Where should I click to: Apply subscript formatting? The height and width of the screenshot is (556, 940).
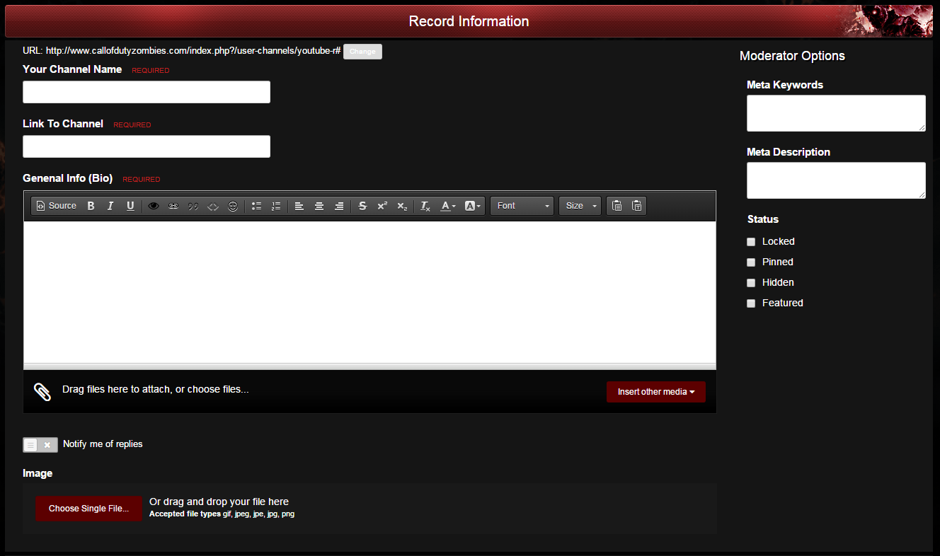(402, 206)
